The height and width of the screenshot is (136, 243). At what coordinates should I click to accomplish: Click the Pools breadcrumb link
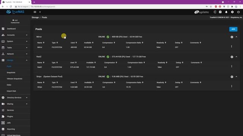pos(44,17)
